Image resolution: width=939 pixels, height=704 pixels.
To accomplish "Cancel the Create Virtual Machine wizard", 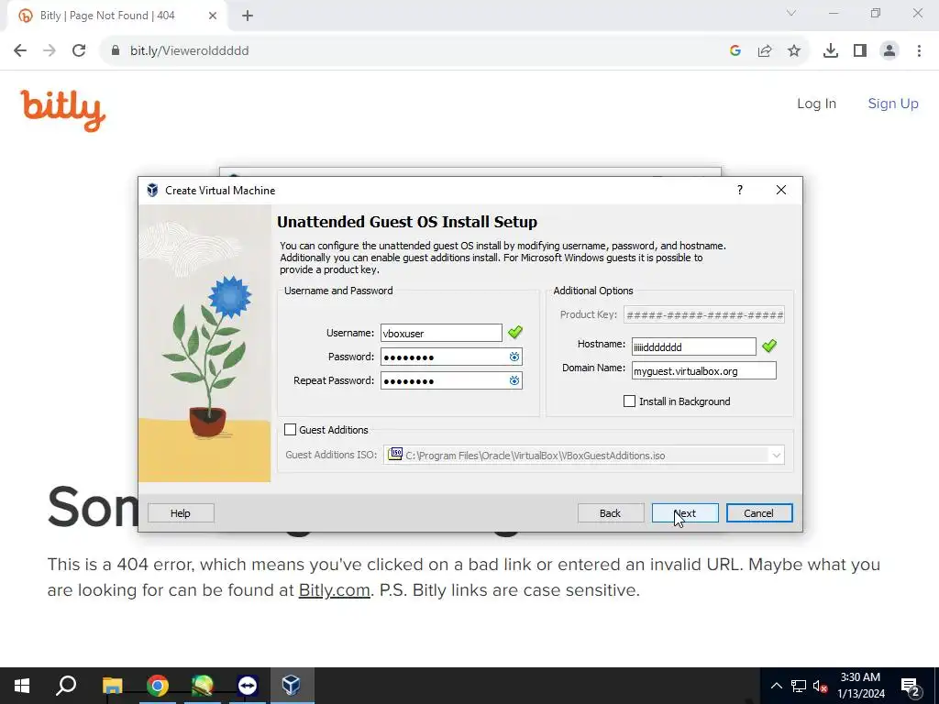I will (758, 513).
